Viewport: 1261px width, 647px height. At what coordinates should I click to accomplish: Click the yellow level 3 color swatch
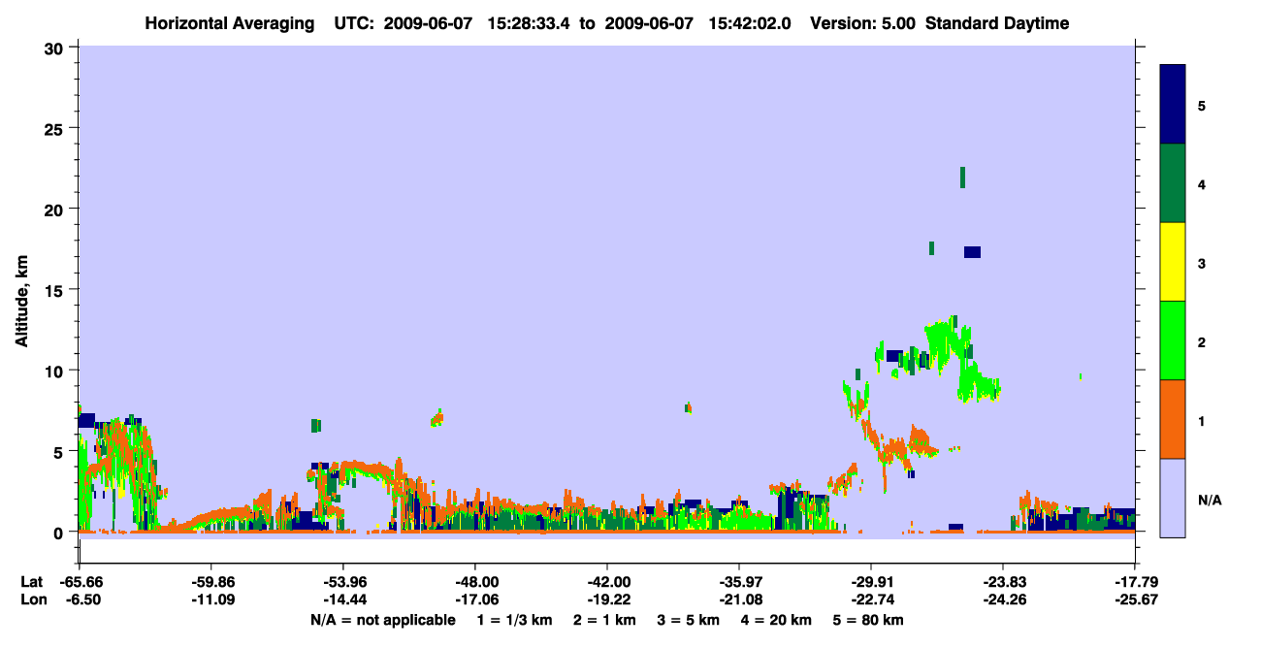pyautogui.click(x=1173, y=262)
